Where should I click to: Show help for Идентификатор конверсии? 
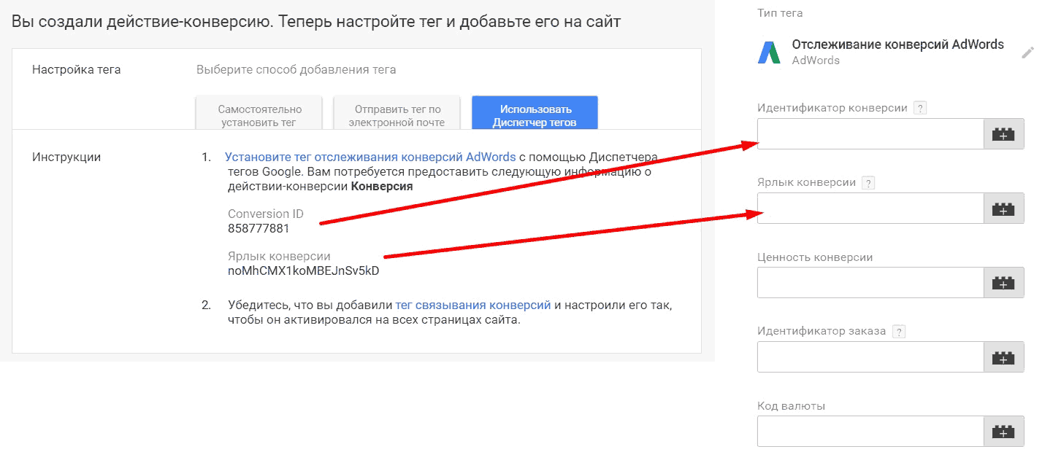(920, 109)
